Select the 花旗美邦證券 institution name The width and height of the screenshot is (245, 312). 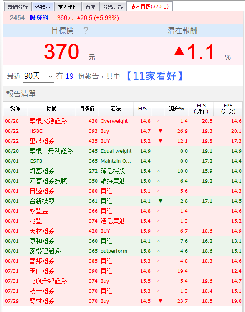click(48, 281)
